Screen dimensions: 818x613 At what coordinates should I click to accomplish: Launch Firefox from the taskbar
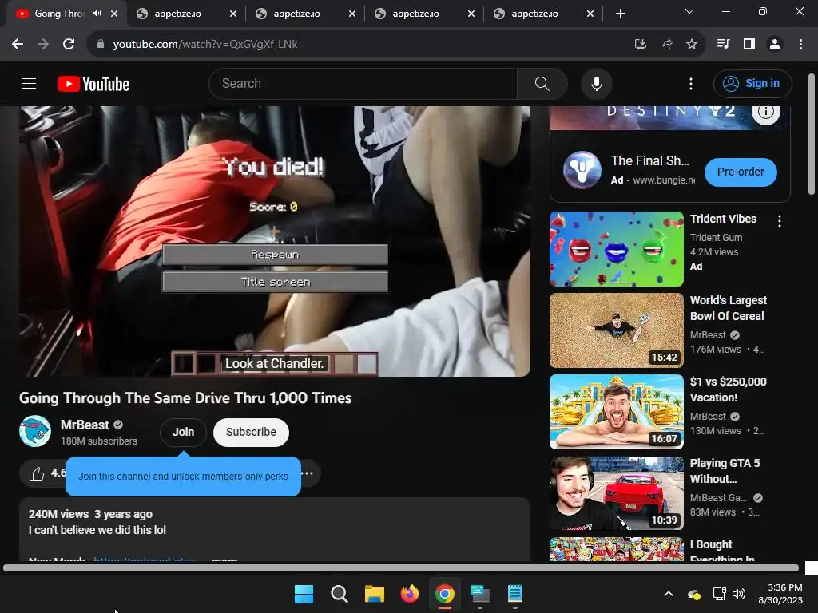410,594
